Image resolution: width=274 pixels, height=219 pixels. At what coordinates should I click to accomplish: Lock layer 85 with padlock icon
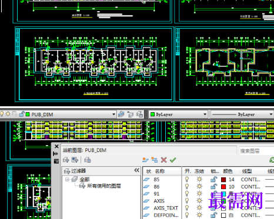click(x=213, y=179)
